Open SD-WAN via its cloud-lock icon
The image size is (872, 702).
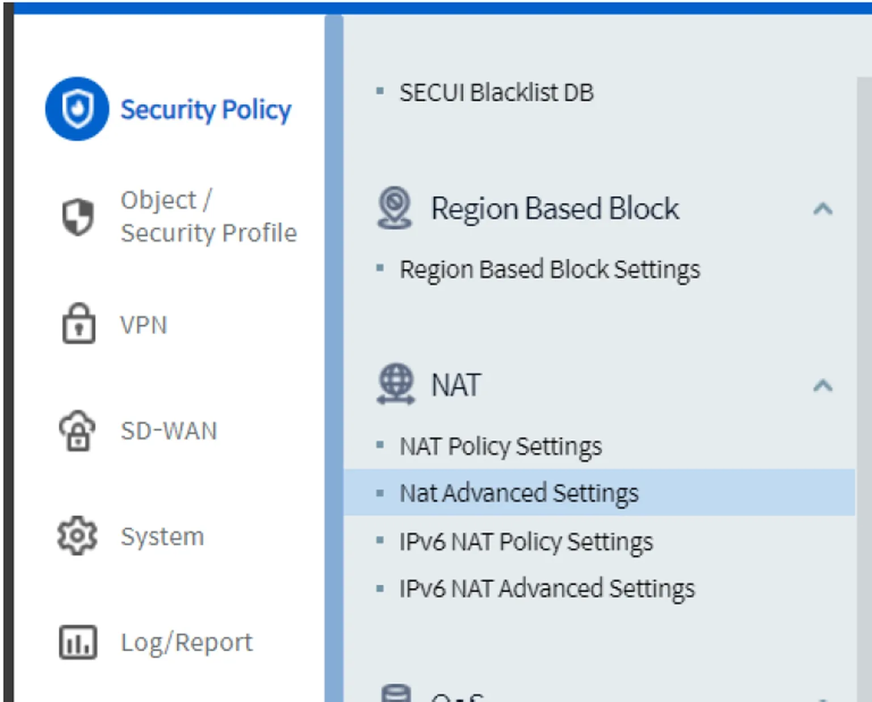[78, 431]
